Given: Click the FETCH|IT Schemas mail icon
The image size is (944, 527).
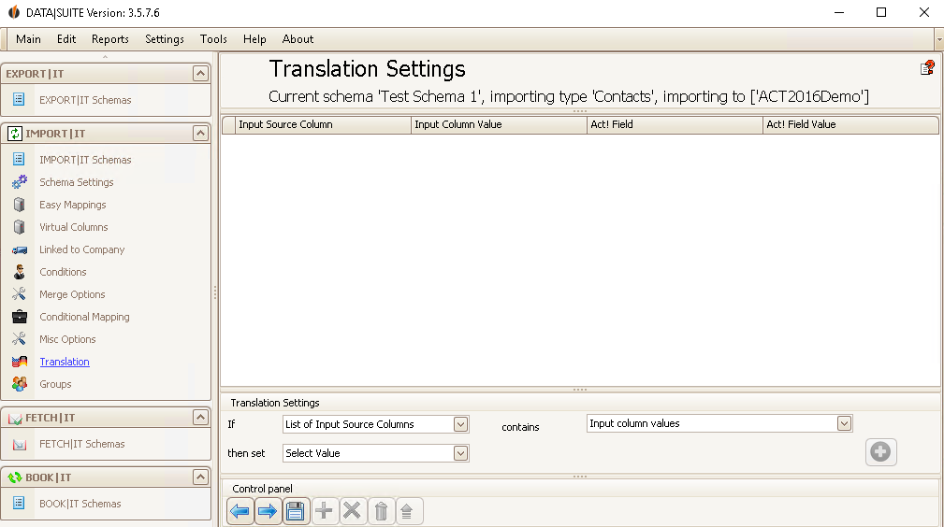Looking at the screenshot, I should (20, 444).
